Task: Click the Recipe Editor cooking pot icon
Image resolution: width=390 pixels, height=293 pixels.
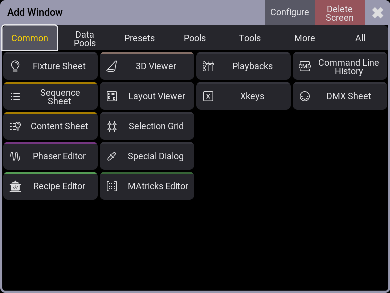Action: tap(15, 186)
